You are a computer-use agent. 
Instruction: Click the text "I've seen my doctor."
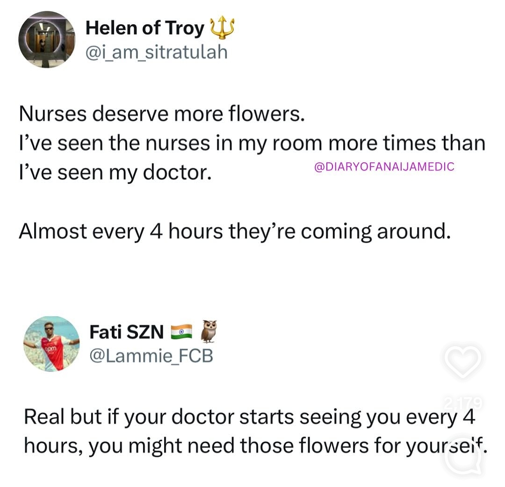[115, 173]
